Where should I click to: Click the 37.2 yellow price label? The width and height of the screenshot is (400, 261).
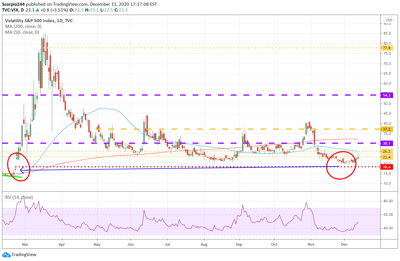click(387, 129)
